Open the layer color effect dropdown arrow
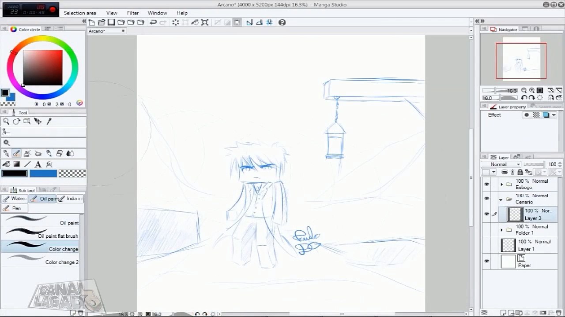This screenshot has width=565, height=317. [x=554, y=115]
